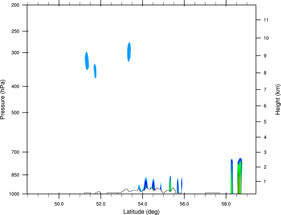
Task: Click the yellow-green column on the far right
Action: click(x=240, y=176)
